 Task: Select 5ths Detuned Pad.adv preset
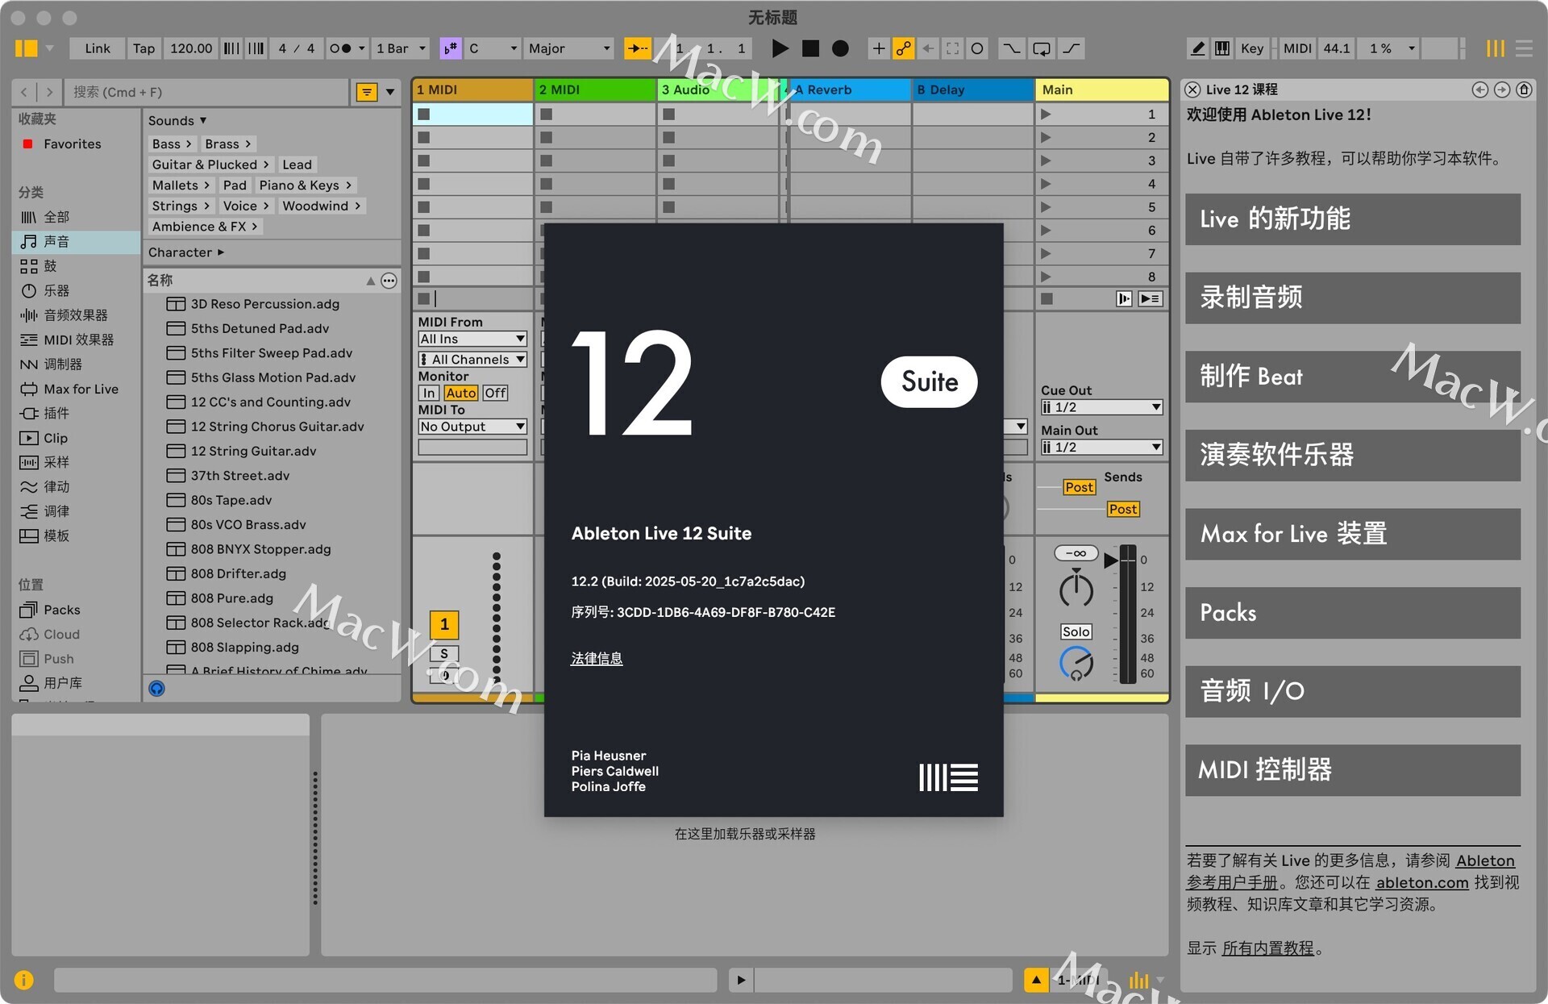click(x=260, y=328)
